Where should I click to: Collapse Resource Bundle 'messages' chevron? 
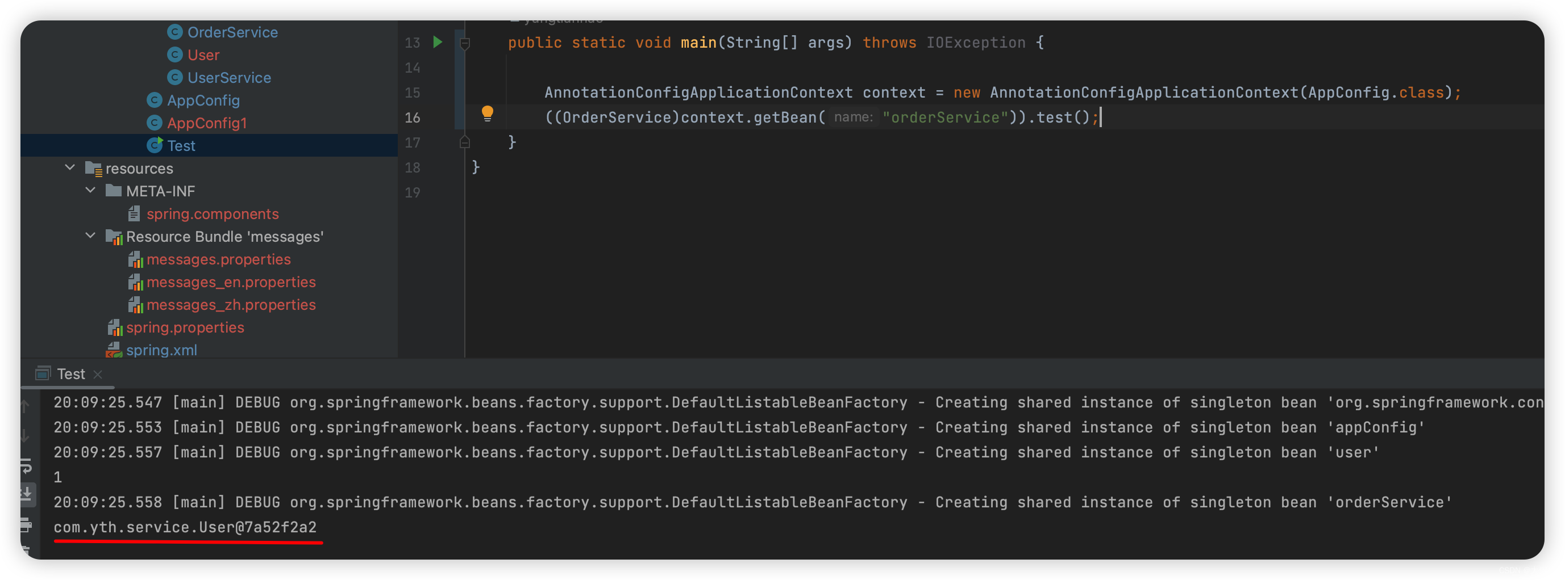90,236
